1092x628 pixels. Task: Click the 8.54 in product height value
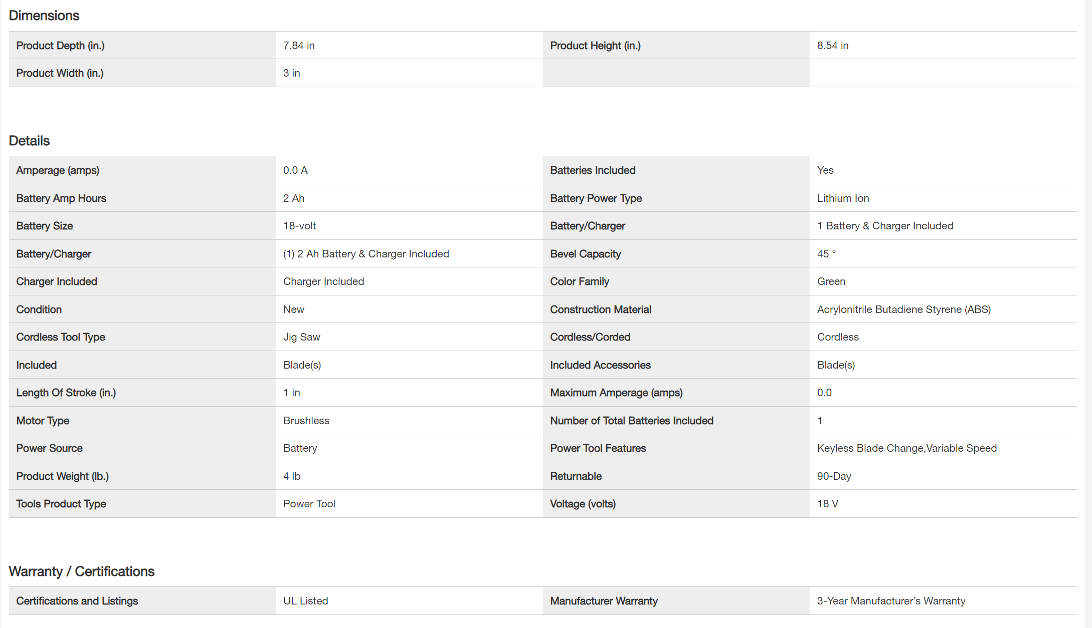point(833,46)
